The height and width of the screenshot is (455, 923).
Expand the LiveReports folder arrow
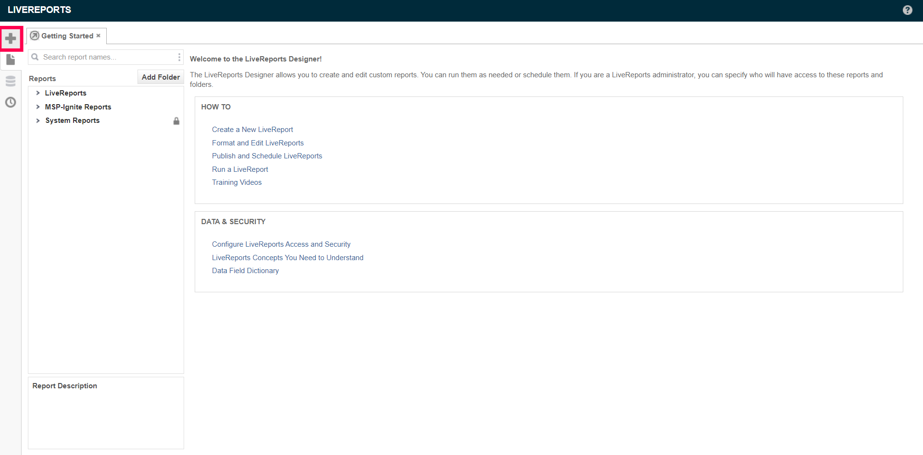coord(38,93)
